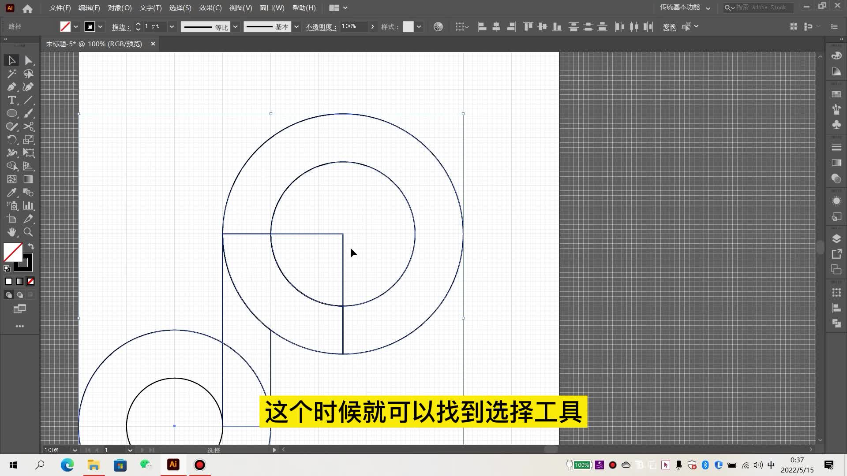This screenshot has width=847, height=476.
Task: Select the Type tool
Action: click(x=12, y=100)
